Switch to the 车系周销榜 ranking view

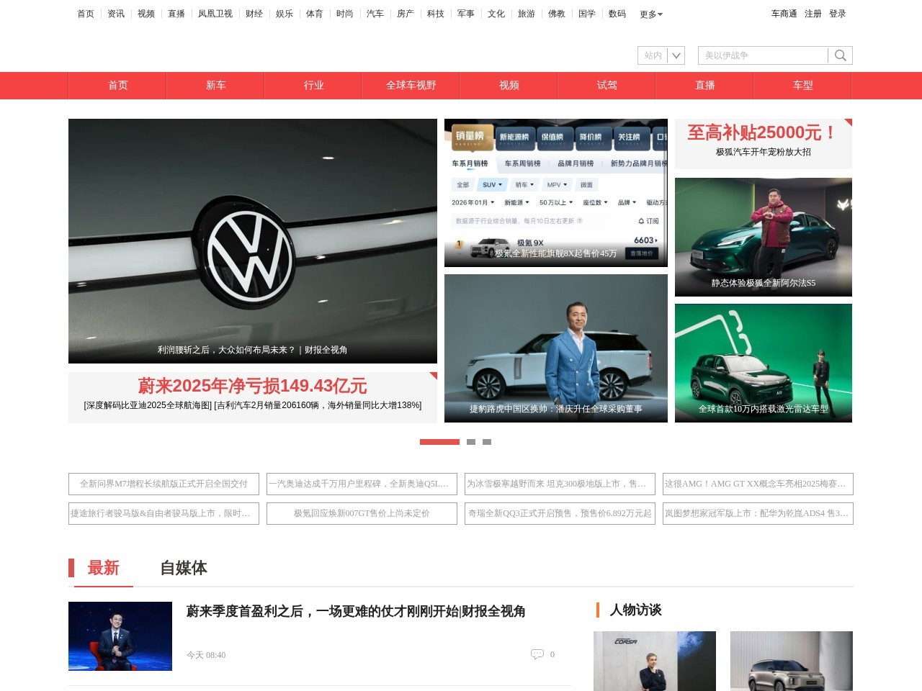[523, 164]
